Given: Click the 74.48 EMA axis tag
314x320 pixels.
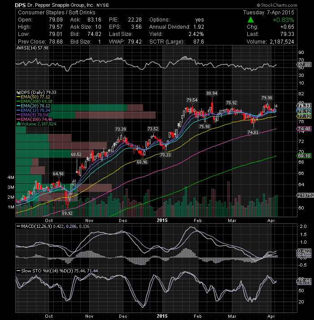Looking at the screenshot, I should pyautogui.click(x=304, y=129).
